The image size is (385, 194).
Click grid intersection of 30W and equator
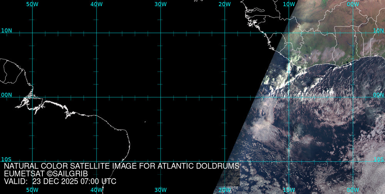[x=161, y=97]
